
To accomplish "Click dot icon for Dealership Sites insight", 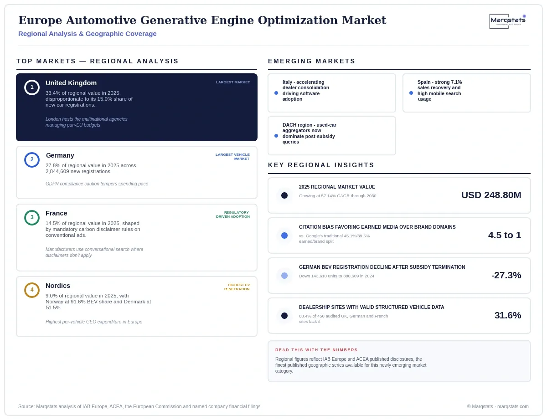I will tap(284, 316).
